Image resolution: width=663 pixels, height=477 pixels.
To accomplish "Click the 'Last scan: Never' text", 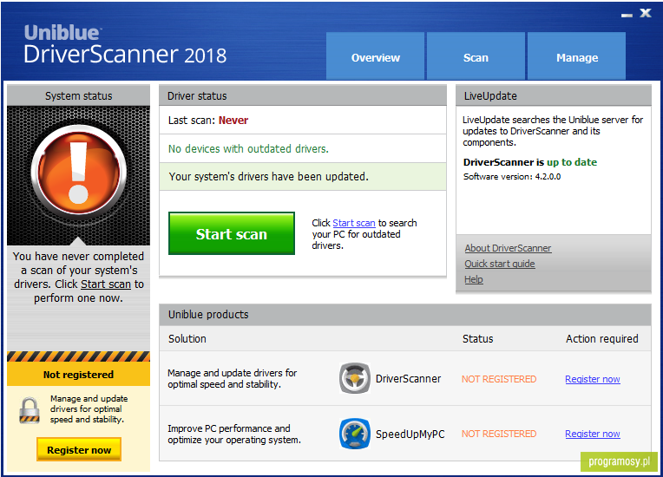I will 208,120.
